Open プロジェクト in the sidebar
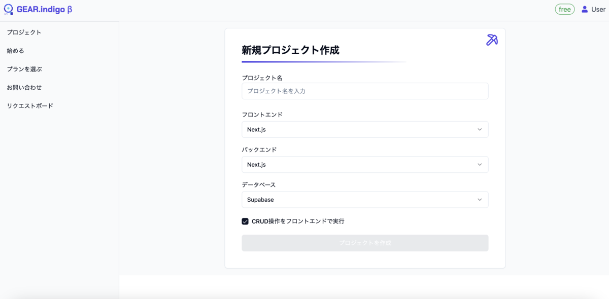Viewport: 609px width, 299px height. [24, 32]
